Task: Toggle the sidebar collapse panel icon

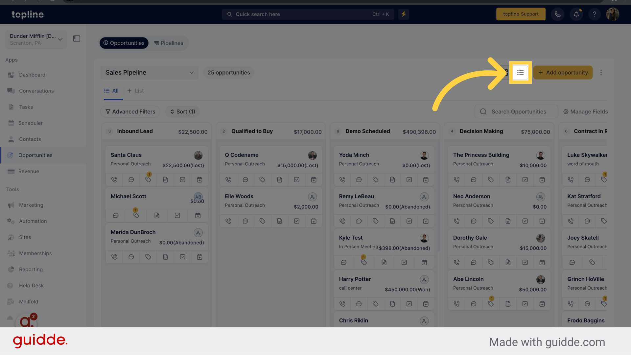Action: 77,38
